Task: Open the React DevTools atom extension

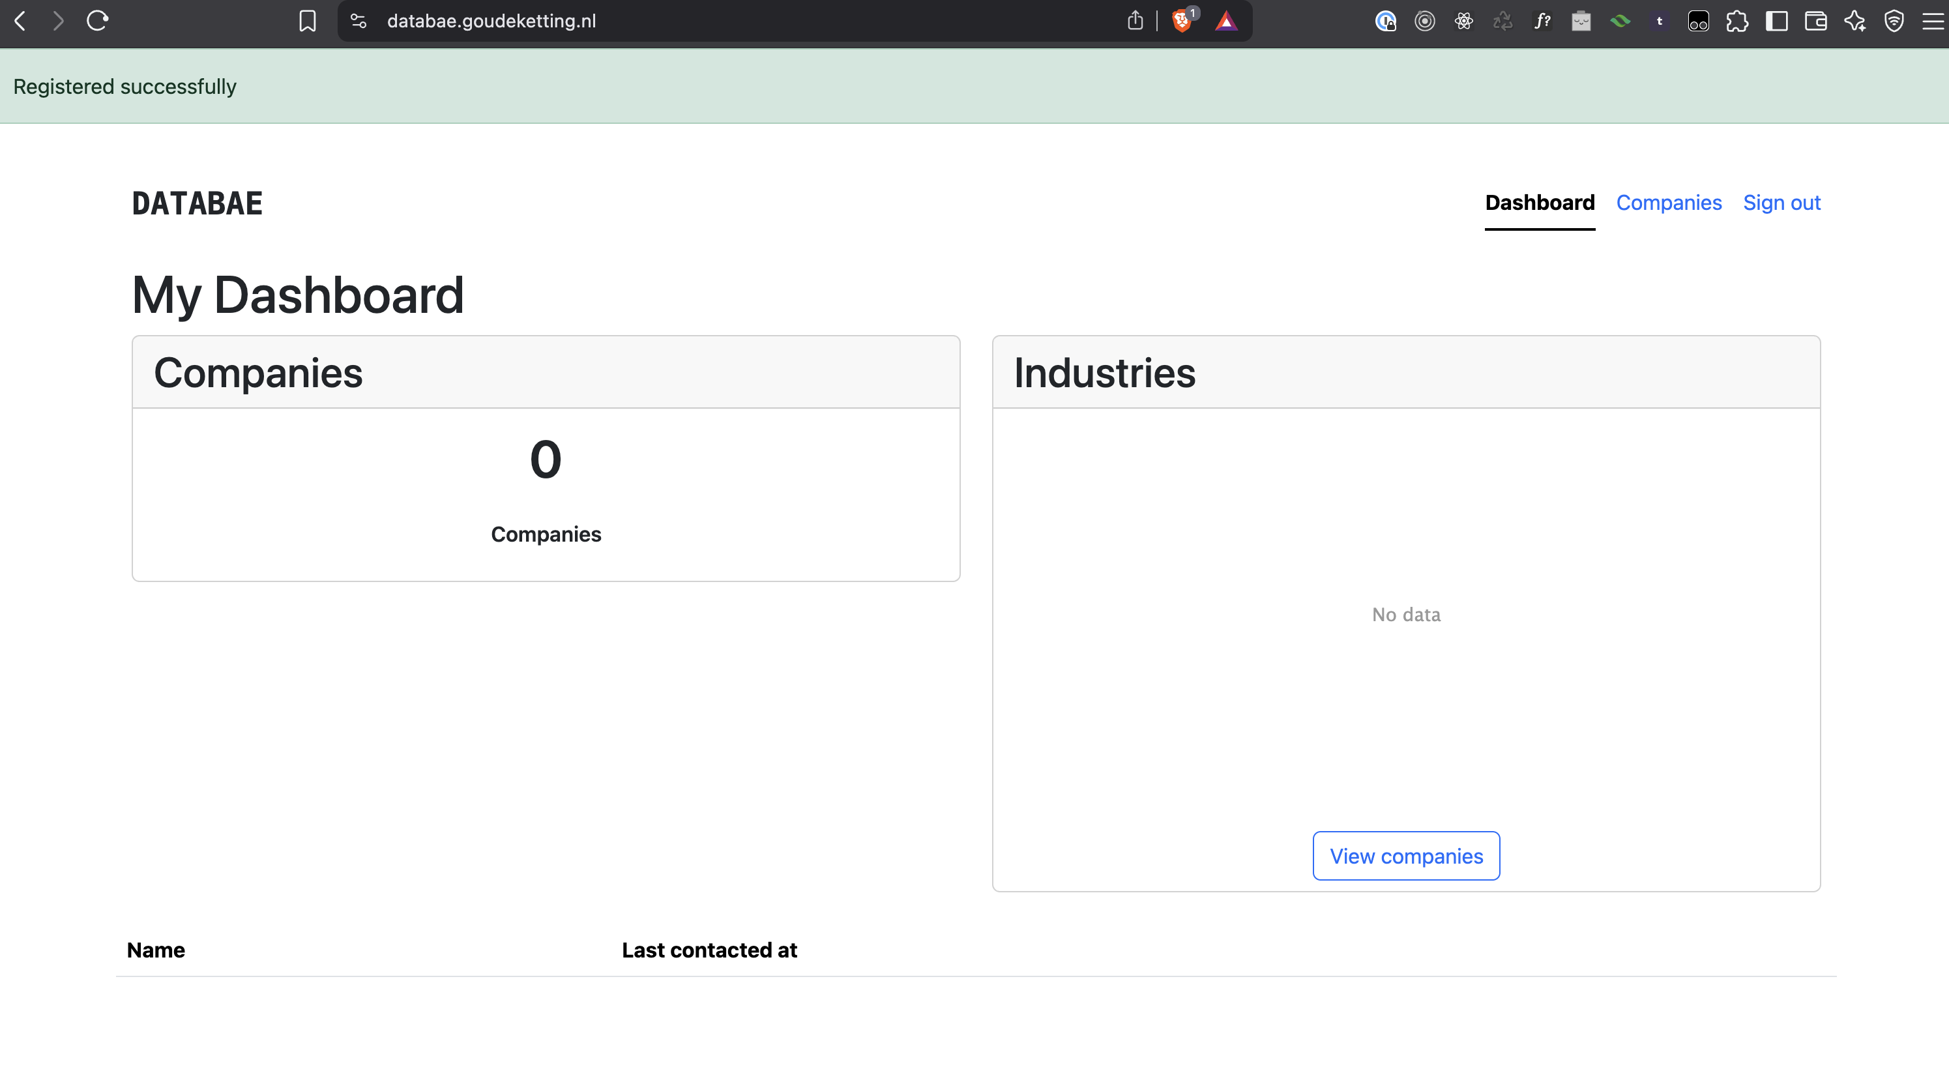Action: point(1464,20)
